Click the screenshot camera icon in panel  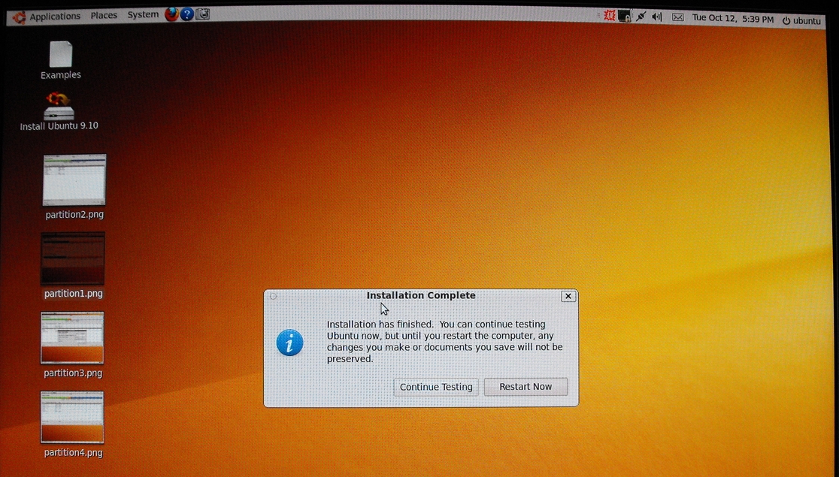pyautogui.click(x=202, y=14)
